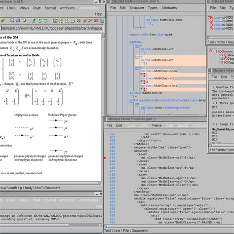
Task: Click the 'sup \ math \ p \ body \ html \ Document' path bar
Action: coord(30,188)
